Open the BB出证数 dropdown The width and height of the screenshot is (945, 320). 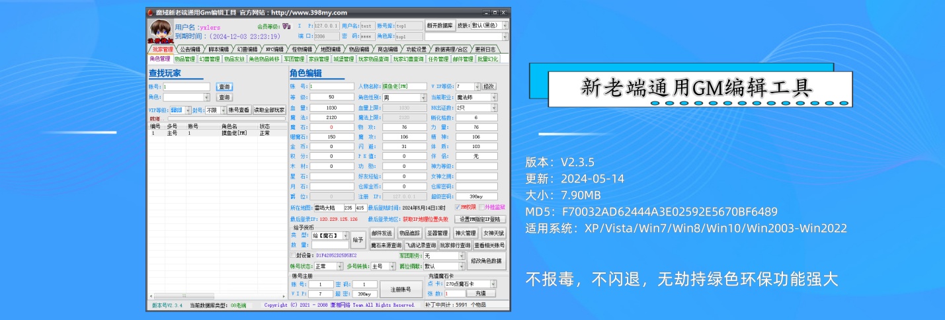click(476, 107)
